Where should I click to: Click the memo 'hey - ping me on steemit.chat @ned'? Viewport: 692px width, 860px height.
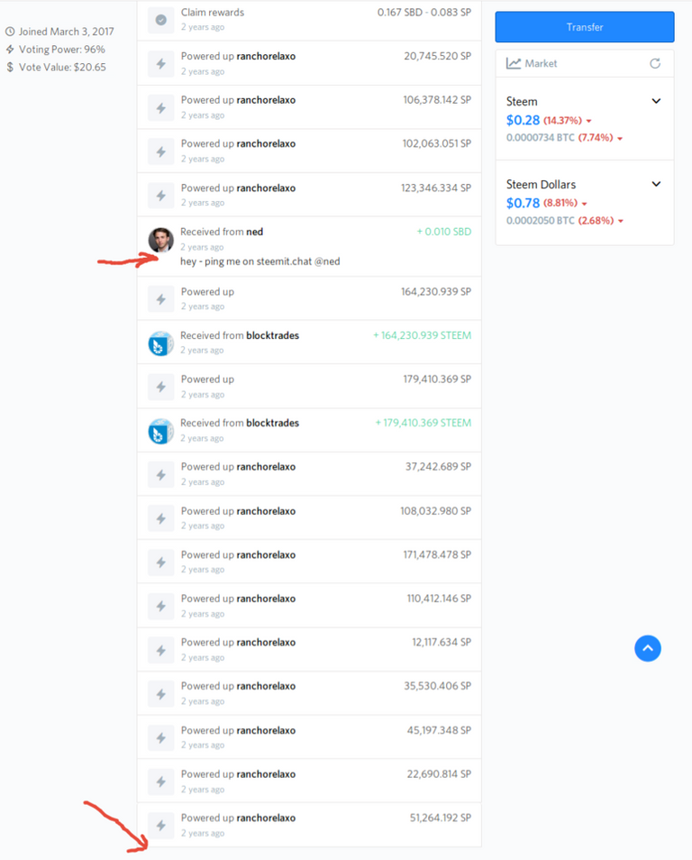click(x=259, y=261)
